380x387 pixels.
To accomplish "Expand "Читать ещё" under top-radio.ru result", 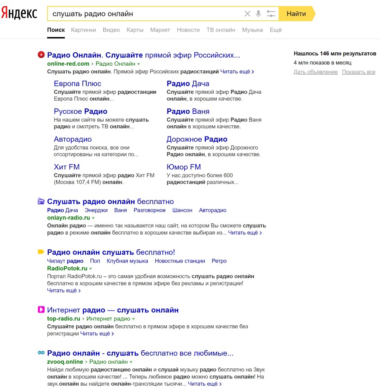I will click(x=97, y=334).
